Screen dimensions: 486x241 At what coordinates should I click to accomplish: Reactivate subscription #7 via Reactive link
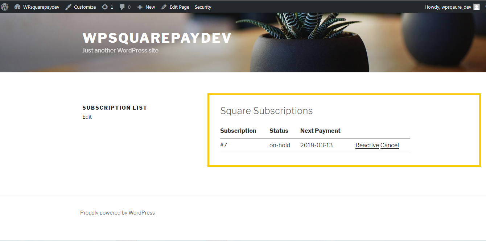(x=367, y=145)
